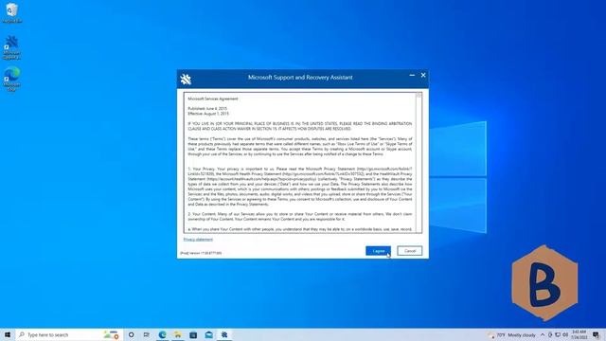Click the Cancel button in the dialog
Screen dimensions: 606x341
410,251
